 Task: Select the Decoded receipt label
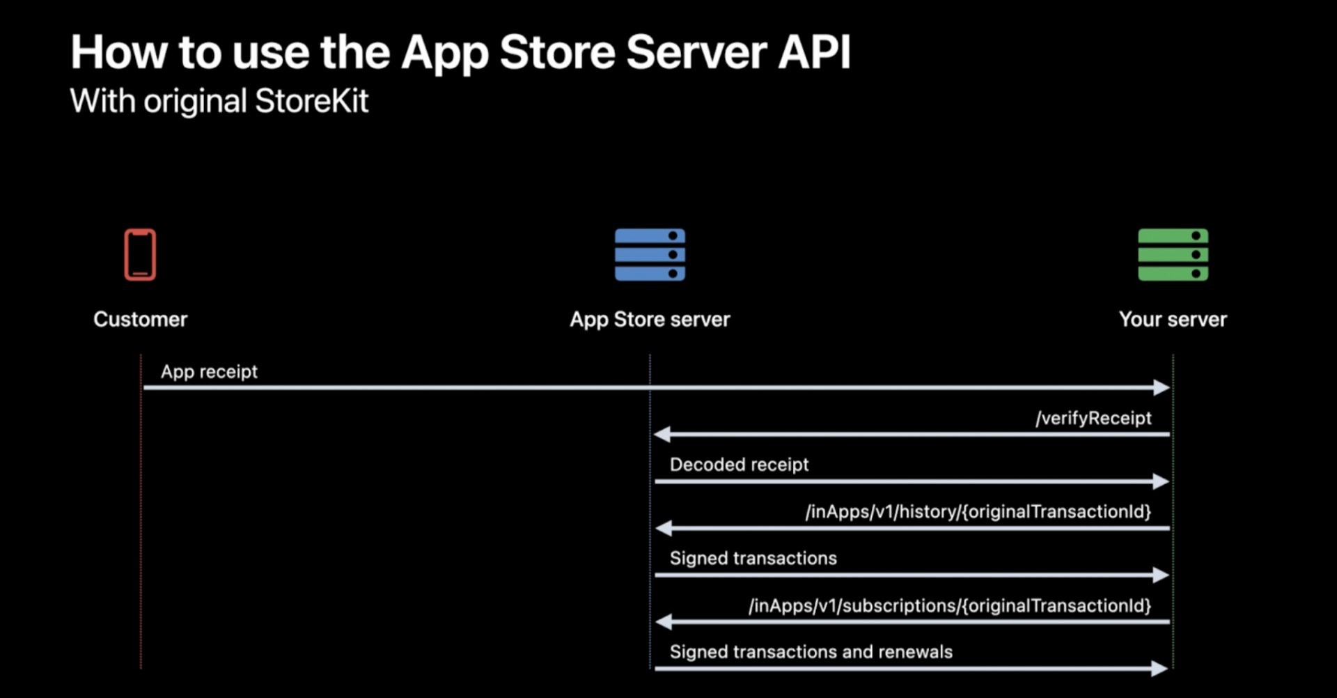click(738, 464)
